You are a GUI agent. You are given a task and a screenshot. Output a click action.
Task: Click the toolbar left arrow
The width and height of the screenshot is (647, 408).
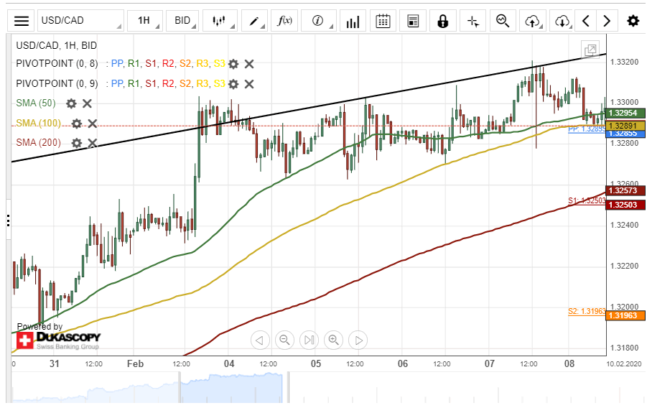(585, 21)
